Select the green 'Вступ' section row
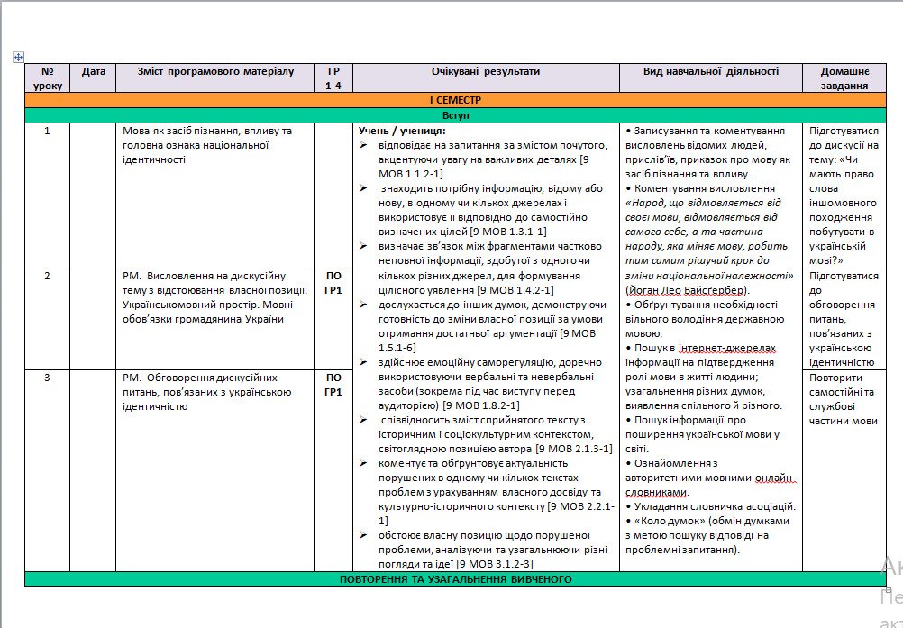The image size is (903, 628). 455,115
